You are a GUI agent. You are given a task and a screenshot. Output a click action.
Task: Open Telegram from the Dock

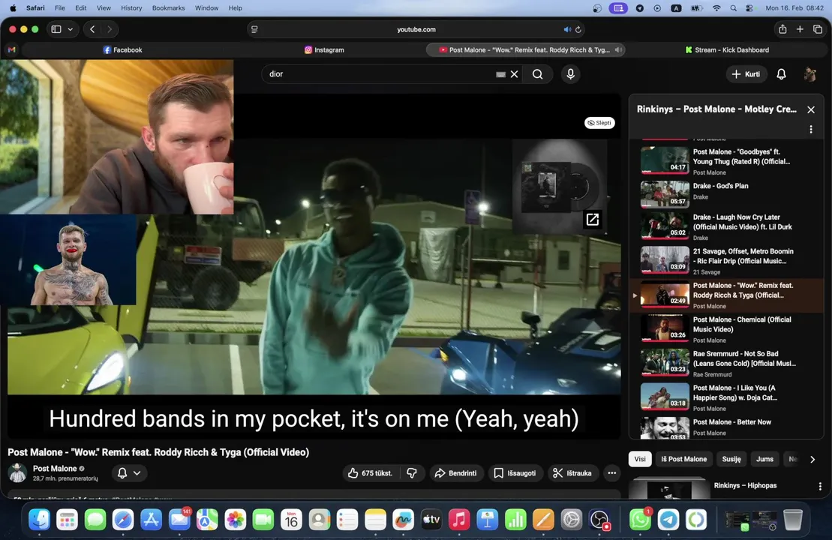pos(668,519)
